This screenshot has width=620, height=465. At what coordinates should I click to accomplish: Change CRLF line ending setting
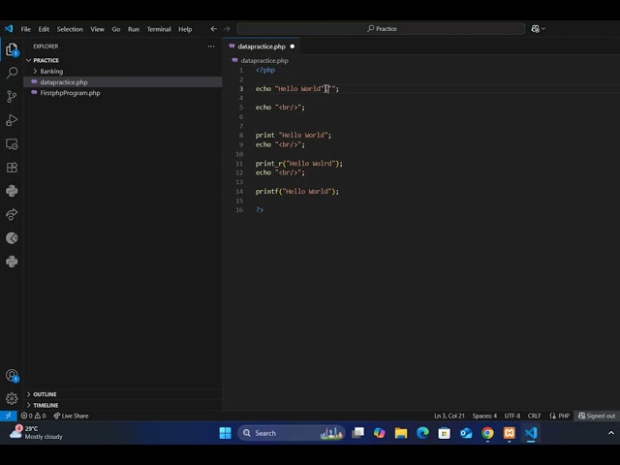pyautogui.click(x=534, y=416)
